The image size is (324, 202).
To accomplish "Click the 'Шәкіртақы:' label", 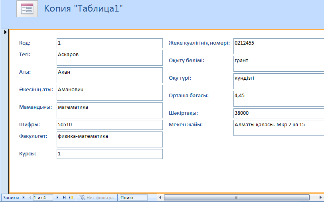I will tap(183, 113).
